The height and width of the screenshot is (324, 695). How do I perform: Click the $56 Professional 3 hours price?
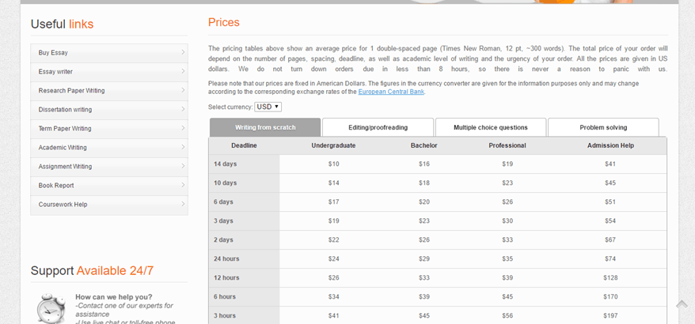507,316
